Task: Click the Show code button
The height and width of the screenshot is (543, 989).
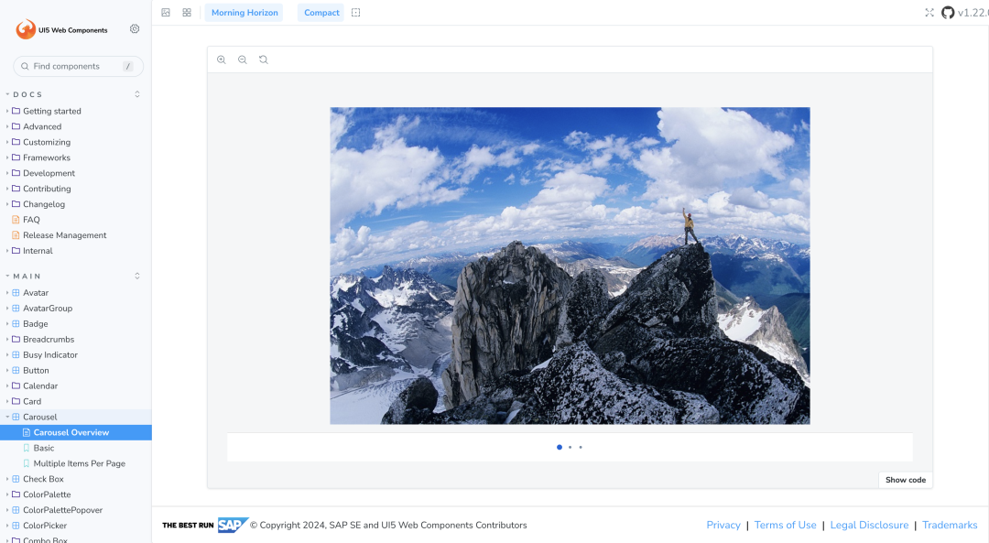Action: pos(905,480)
